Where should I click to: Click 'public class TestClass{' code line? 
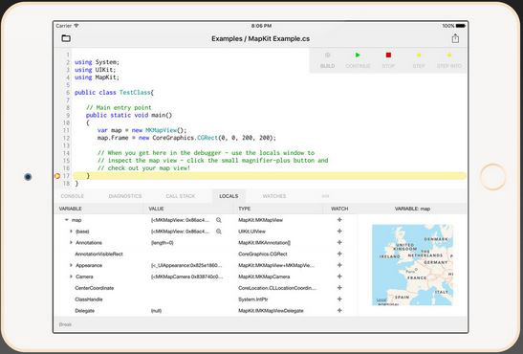click(x=114, y=93)
